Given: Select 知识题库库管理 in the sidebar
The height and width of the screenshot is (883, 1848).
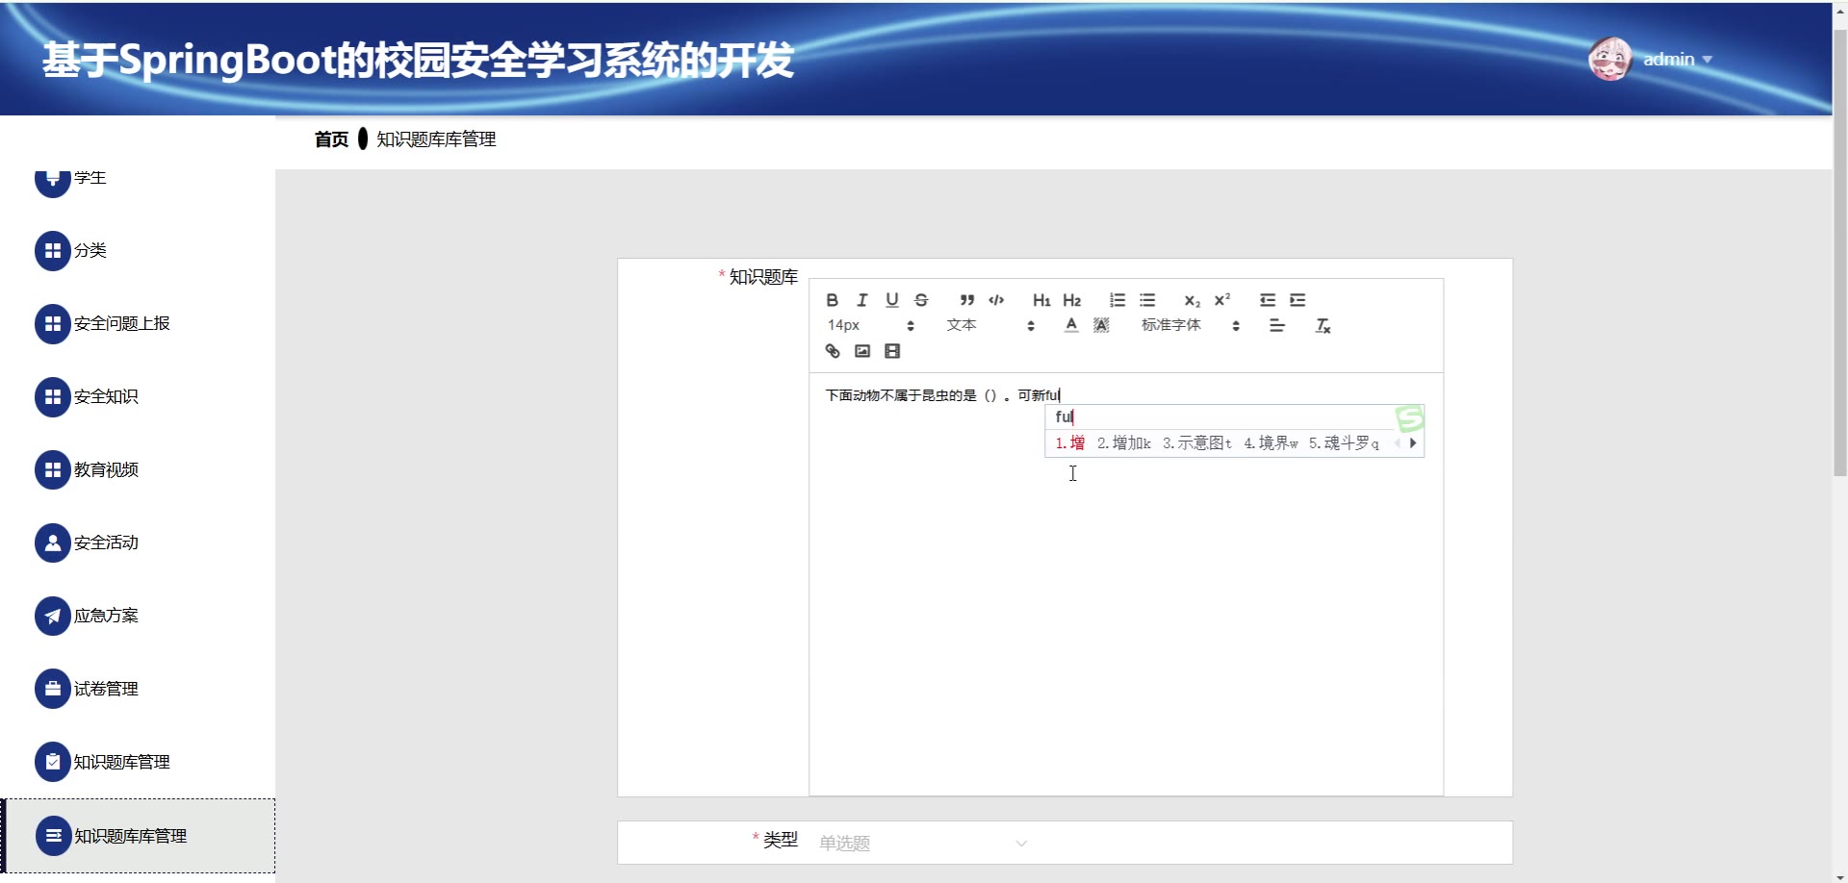Looking at the screenshot, I should click(x=138, y=836).
